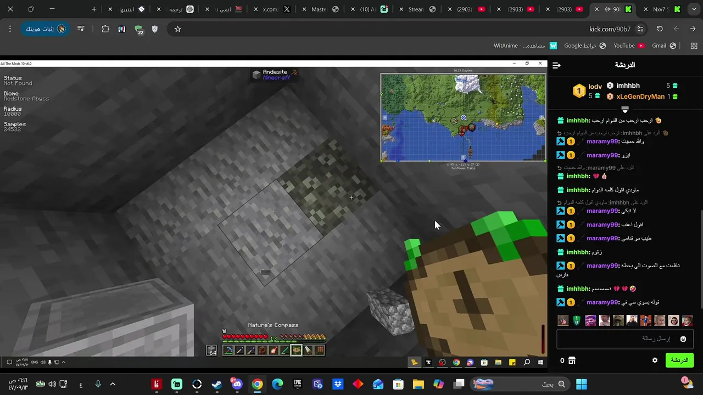This screenshot has width=703, height=395.
Task: Open Steam from the taskbar
Action: (217, 384)
